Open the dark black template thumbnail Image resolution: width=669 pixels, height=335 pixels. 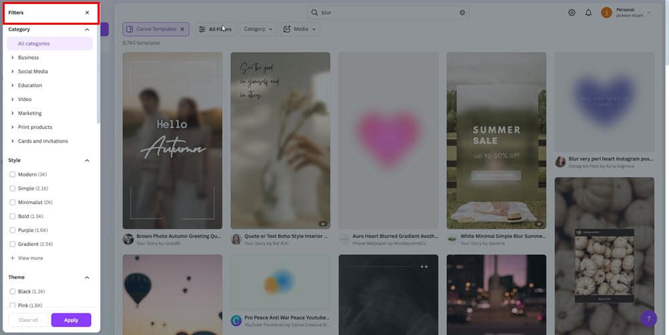coord(388,294)
